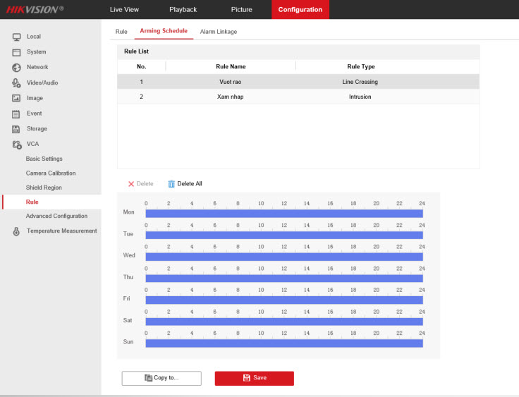
Task: Open Advanced Configuration under VCA
Action: tap(56, 216)
